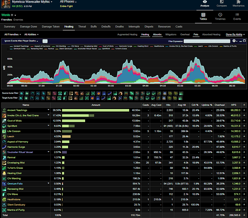248x218 pixels.
Task: Click the Soulcoiler Ritual Vessel icon
Action: pos(4,152)
